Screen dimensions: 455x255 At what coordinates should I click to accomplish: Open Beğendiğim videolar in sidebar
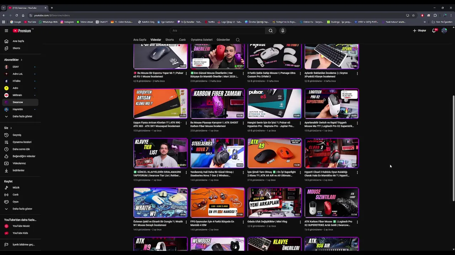click(20, 156)
